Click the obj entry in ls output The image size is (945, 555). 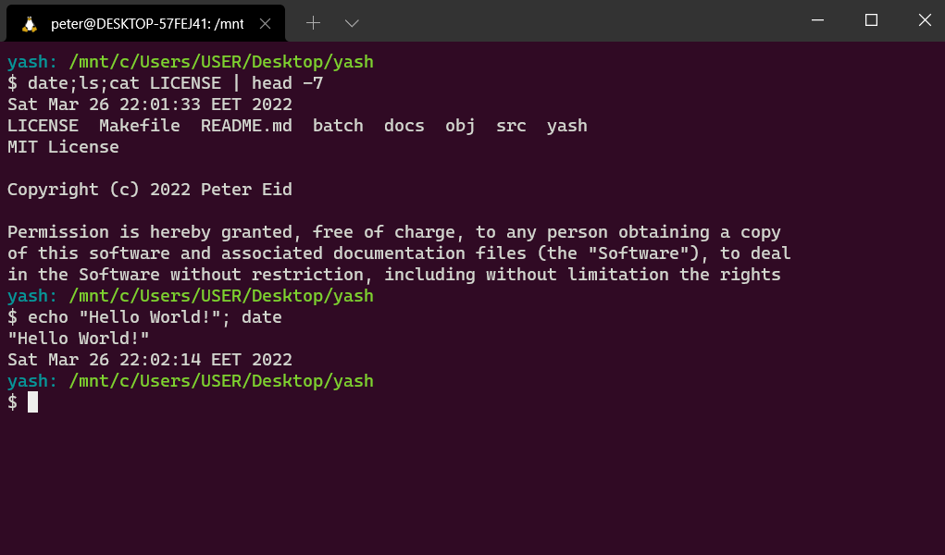pos(460,126)
